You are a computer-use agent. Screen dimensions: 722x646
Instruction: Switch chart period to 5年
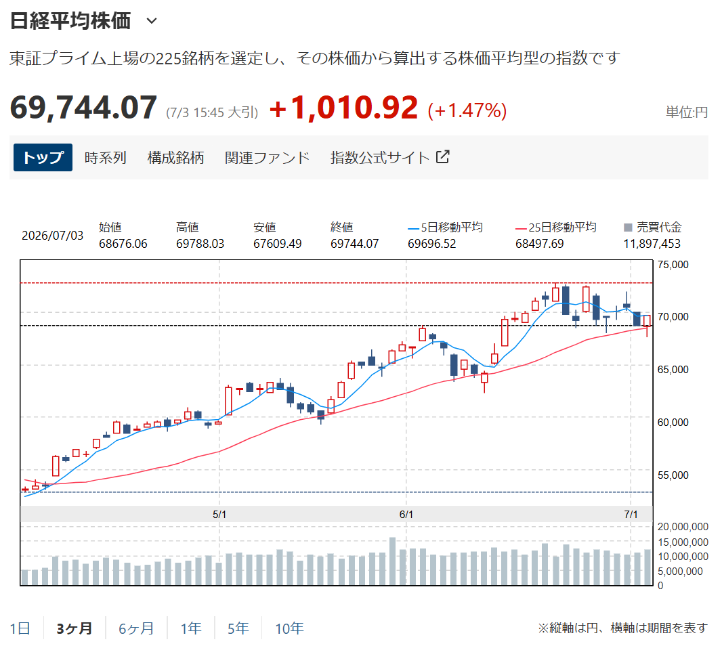pos(238,628)
